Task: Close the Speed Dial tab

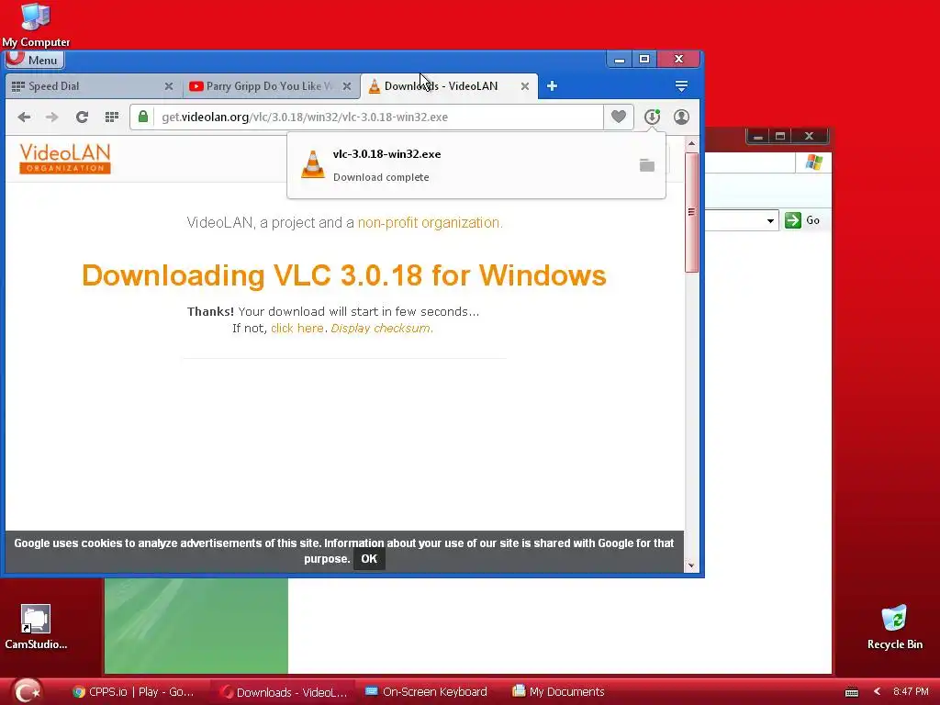Action: pos(169,86)
